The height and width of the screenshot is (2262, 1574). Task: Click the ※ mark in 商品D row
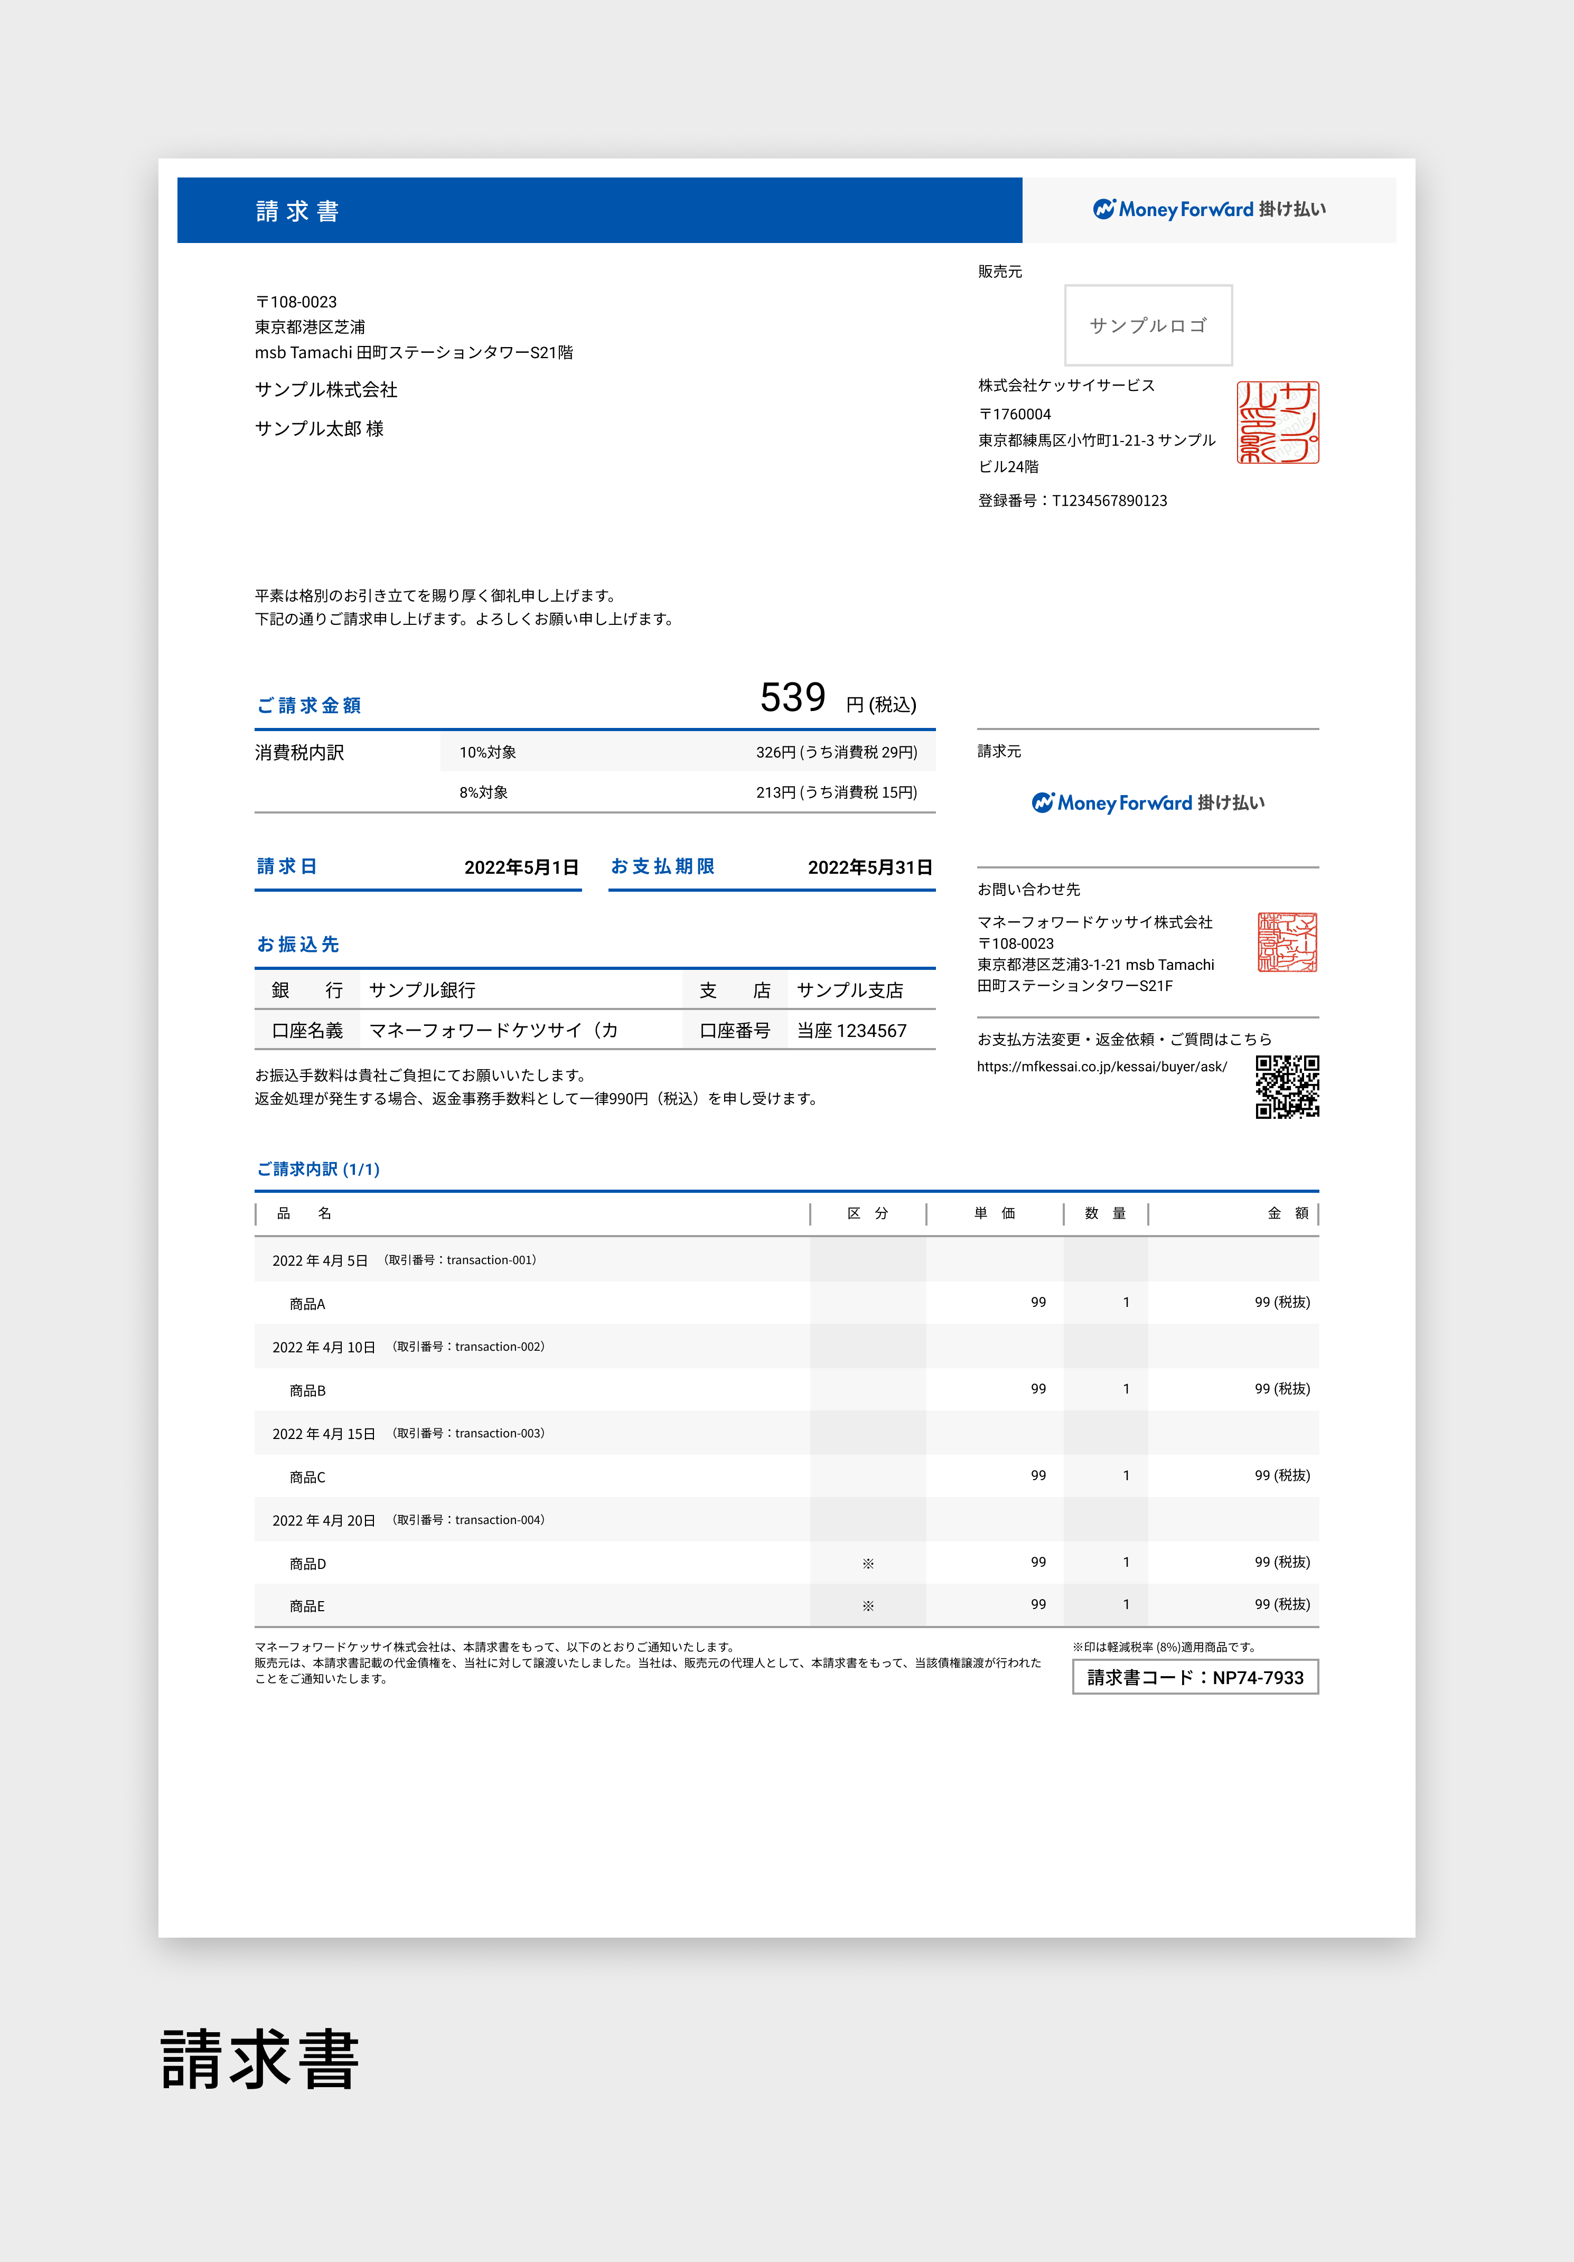pos(868,1564)
